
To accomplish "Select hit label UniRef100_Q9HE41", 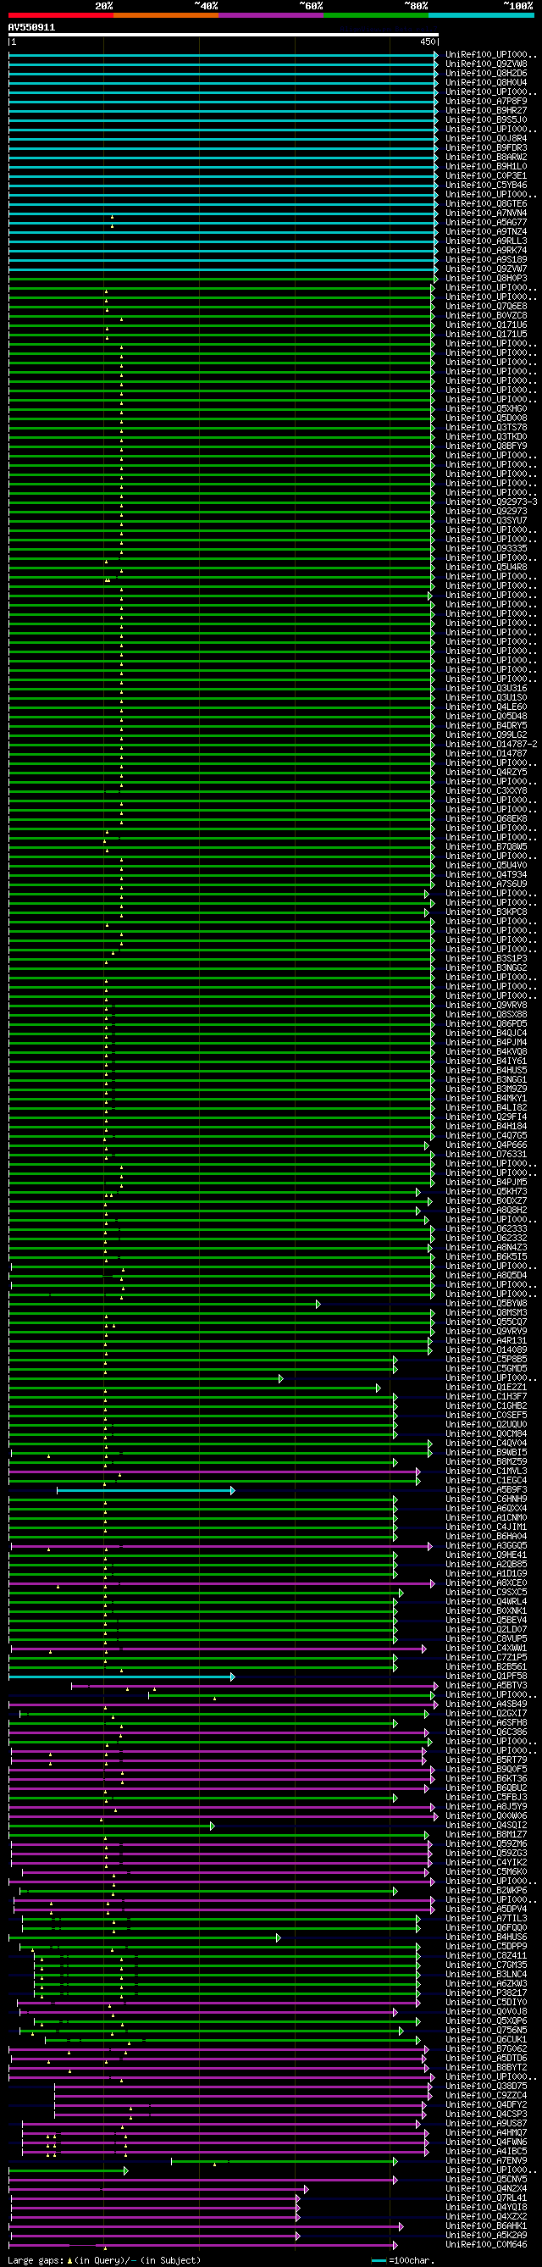I will (x=487, y=1555).
